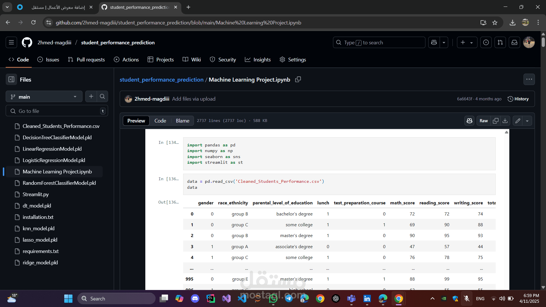Screen dimensions: 546x307
Task: Reload the browser page
Action: (x=33, y=23)
